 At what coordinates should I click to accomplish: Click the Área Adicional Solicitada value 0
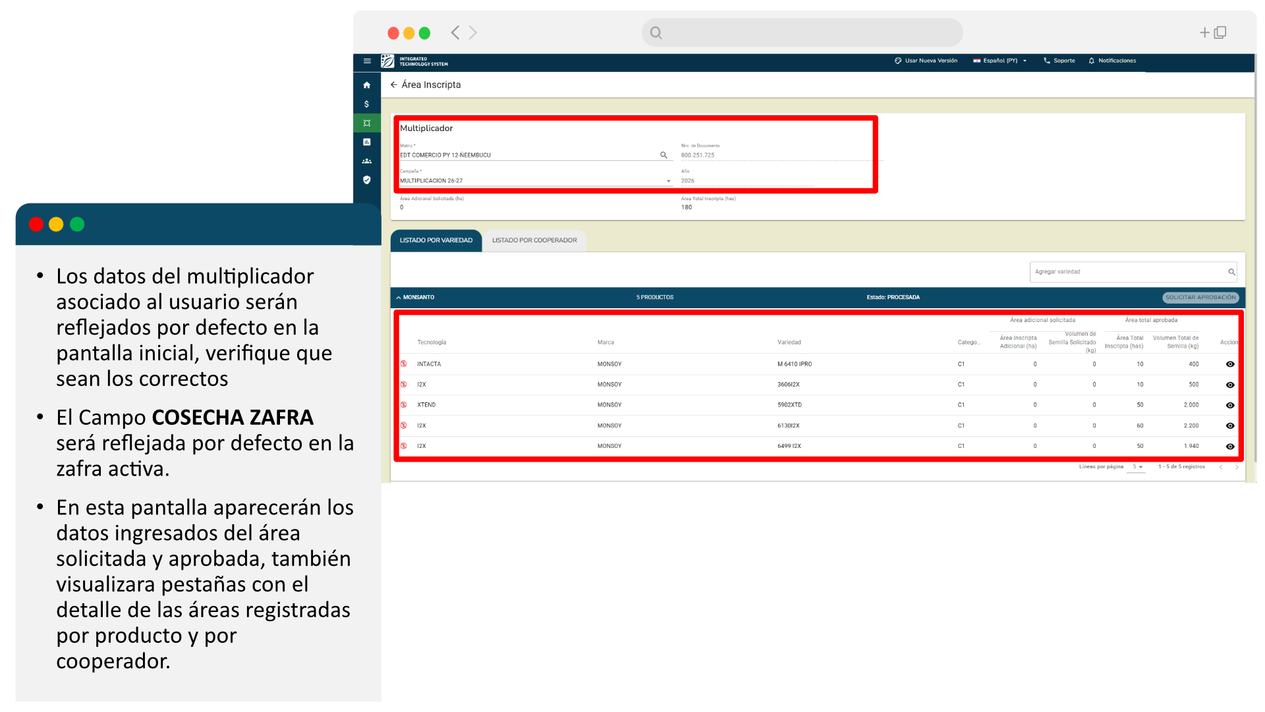coord(402,207)
